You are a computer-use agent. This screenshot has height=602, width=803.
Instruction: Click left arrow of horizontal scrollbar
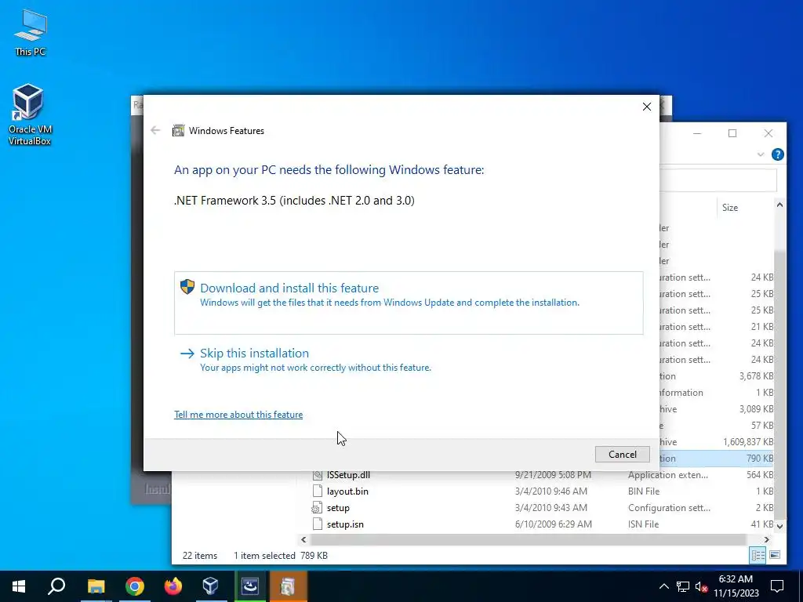[303, 539]
